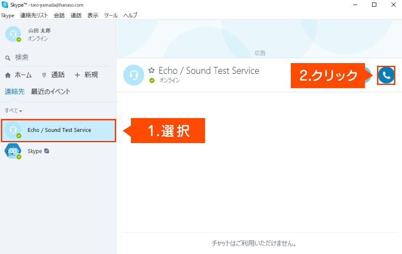Click Echo avatar in conversation header

134,75
